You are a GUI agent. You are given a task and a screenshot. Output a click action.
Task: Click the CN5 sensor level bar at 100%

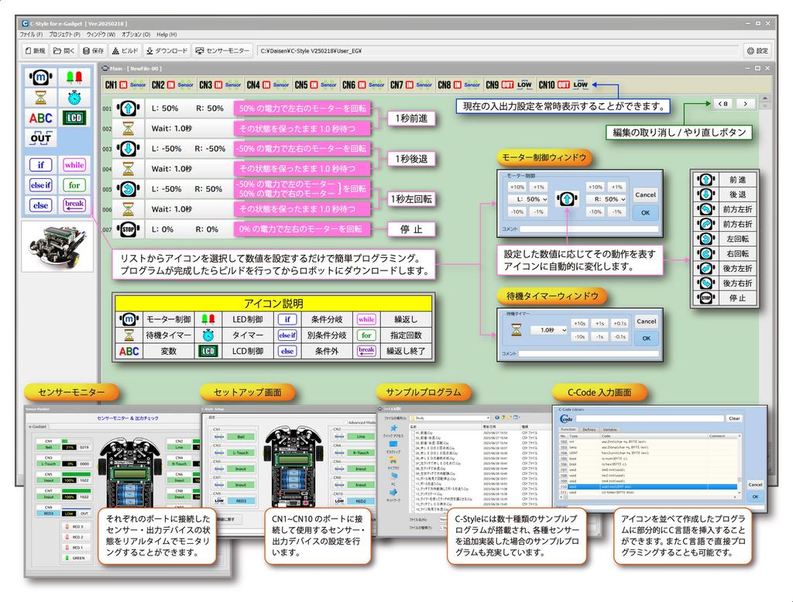point(77,476)
